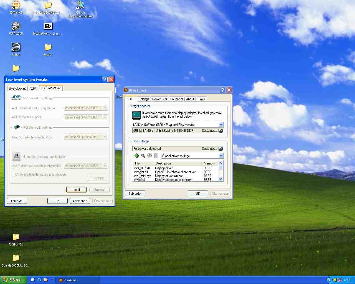This screenshot has height=284, width=355.
Task: Click the taskbar clock showing 17:39
Action: 347,280
